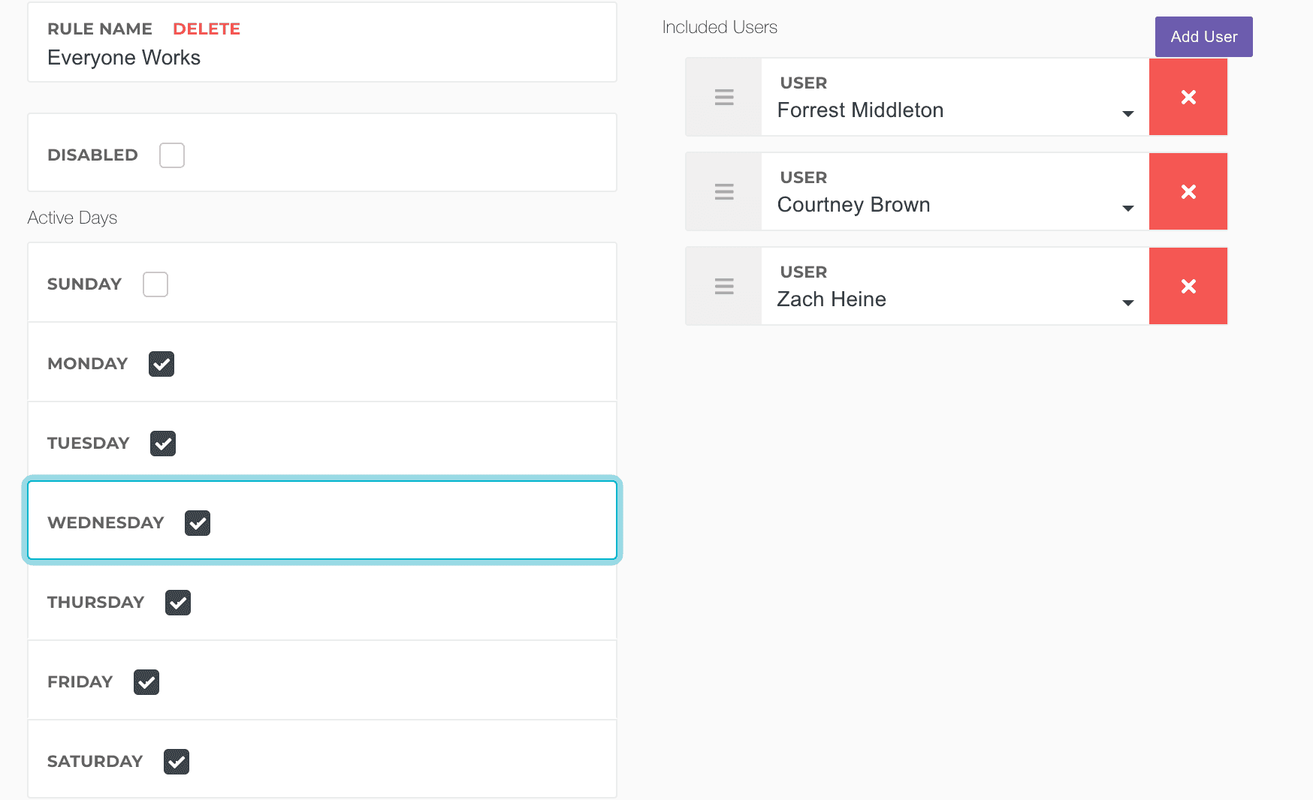This screenshot has height=800, width=1313.
Task: Grab drag handle for Courtney Brown
Action: tap(723, 191)
